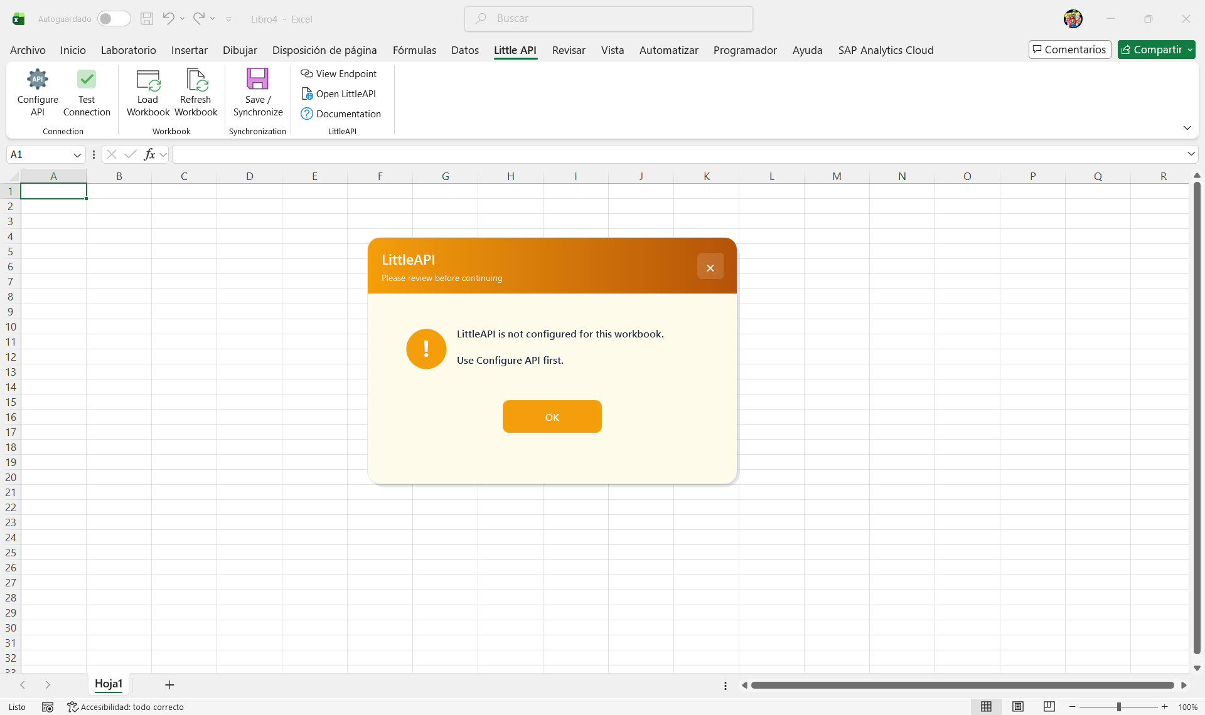Click Save / Synchronize floppy disk icon
The height and width of the screenshot is (715, 1205).
(257, 79)
